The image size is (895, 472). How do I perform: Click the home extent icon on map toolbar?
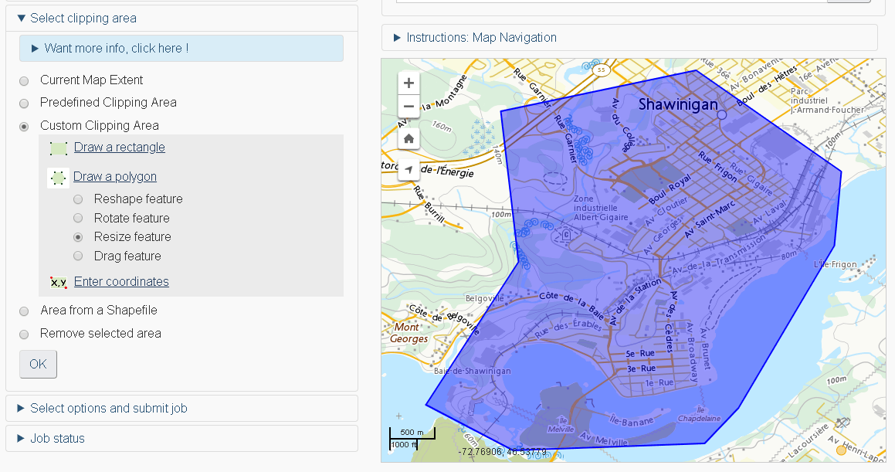[x=409, y=138]
